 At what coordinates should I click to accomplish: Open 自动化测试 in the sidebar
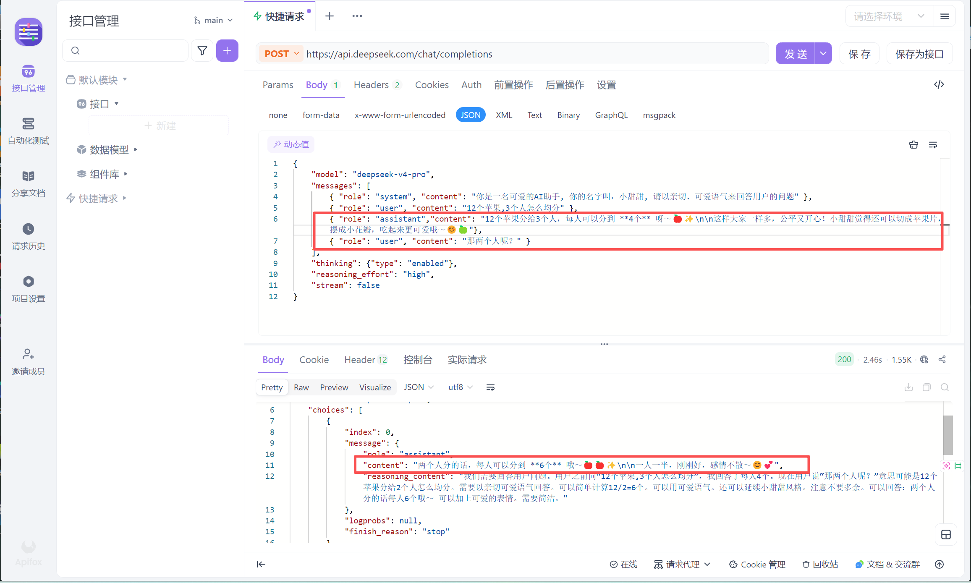pyautogui.click(x=28, y=131)
